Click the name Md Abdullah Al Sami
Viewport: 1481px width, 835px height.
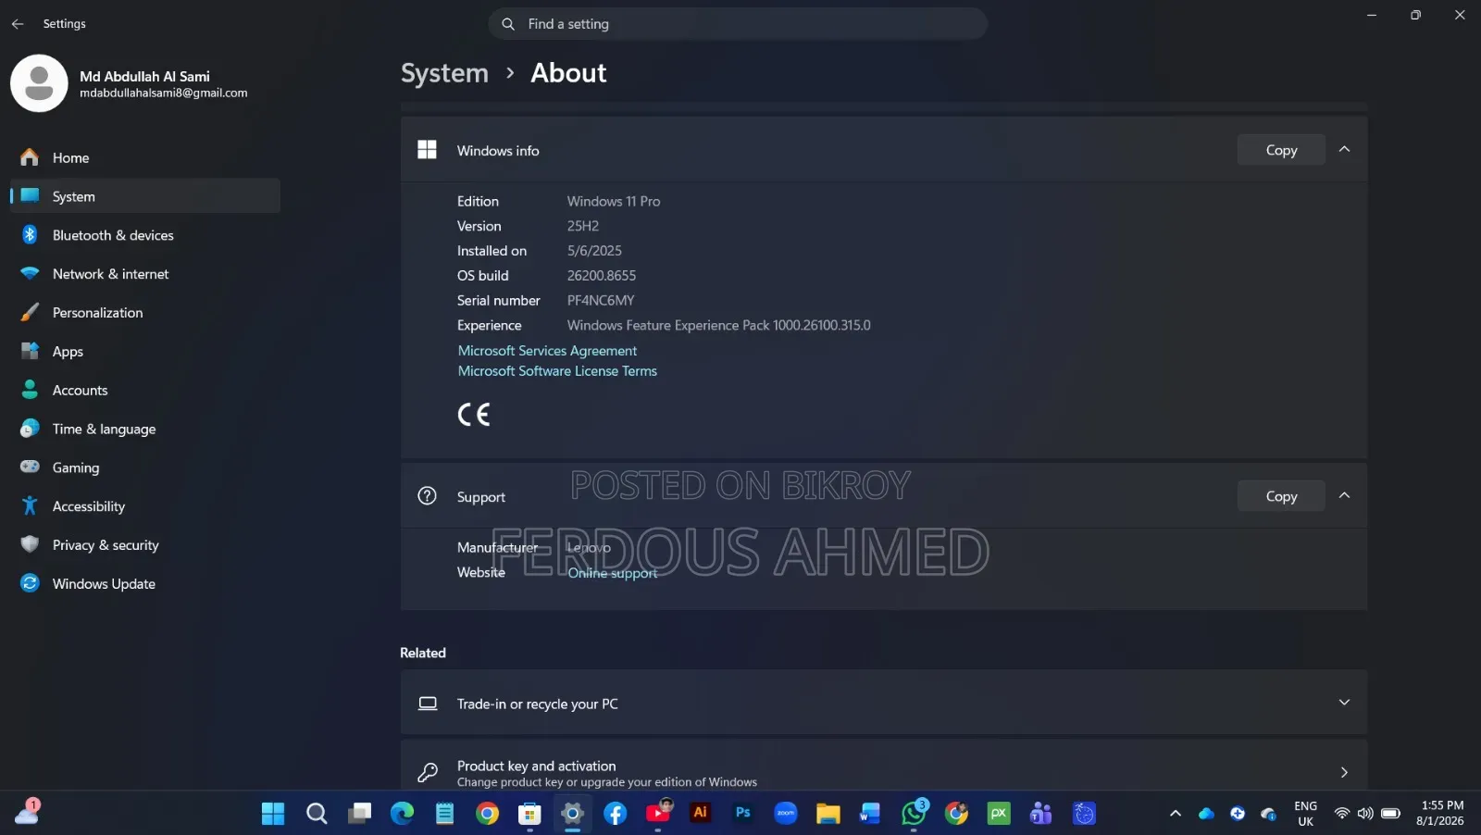click(x=144, y=76)
